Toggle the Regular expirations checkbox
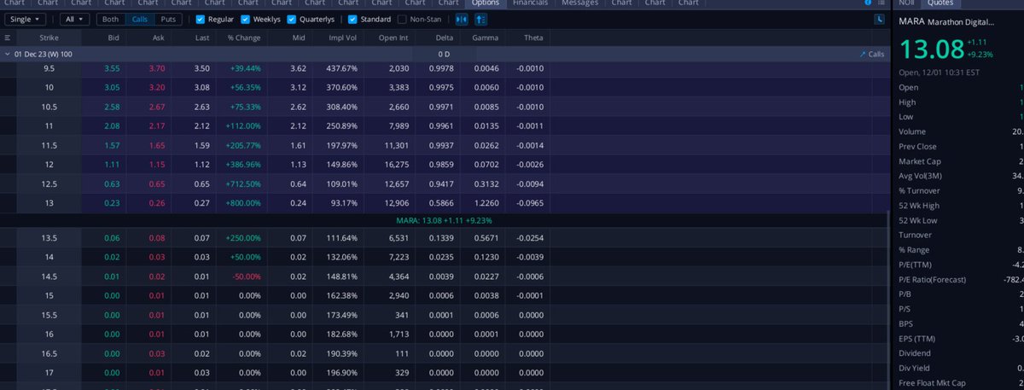Screen dimensions: 1024x390 click(x=201, y=19)
